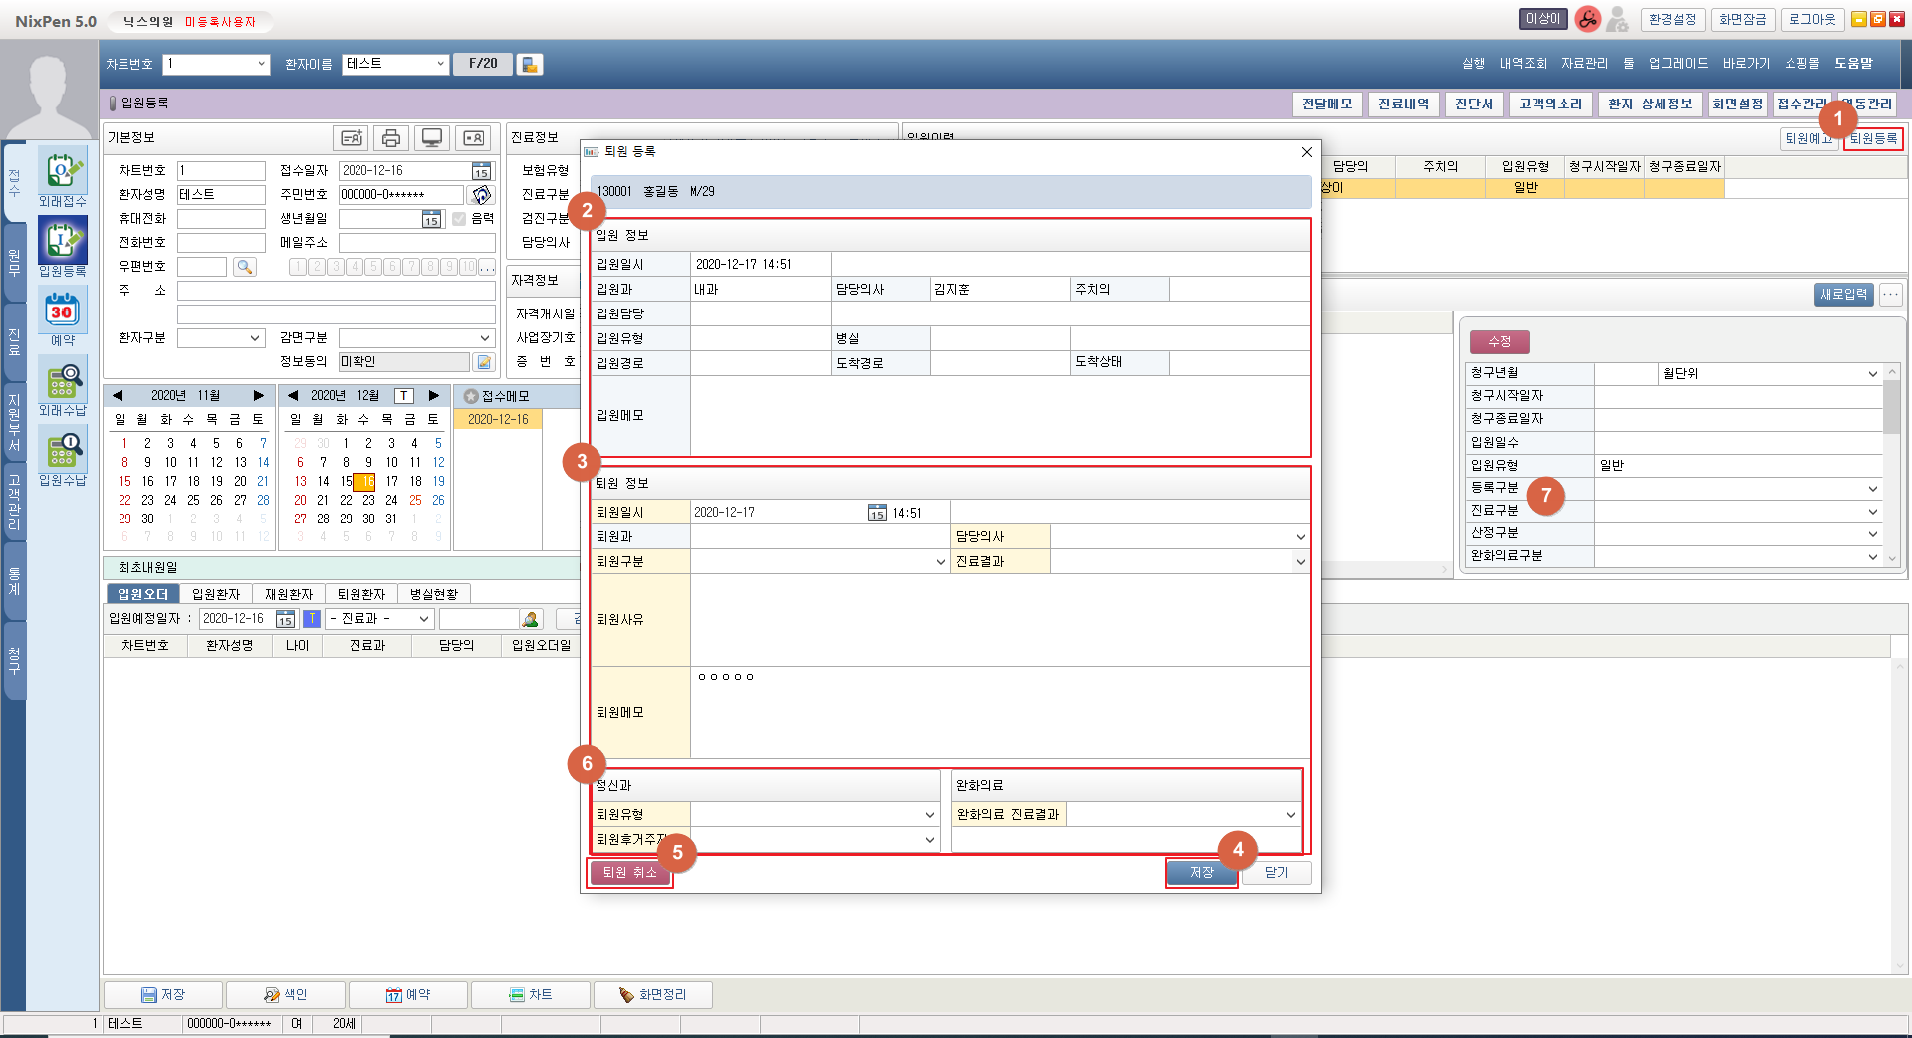1912x1038 pixels.
Task: Toggle the blue T button beside 입원예정일자
Action: 312,619
